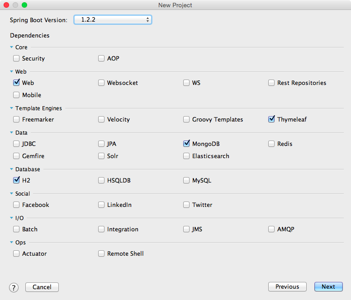Select the MySQL database checkbox
This screenshot has height=300, width=351.
pyautogui.click(x=186, y=180)
